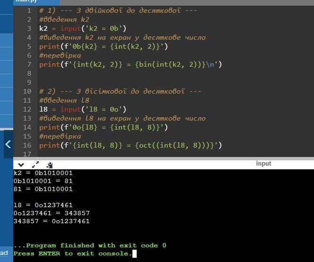Collapse the console with the down chevron
The width and height of the screenshot is (314, 262).
(x=21, y=165)
